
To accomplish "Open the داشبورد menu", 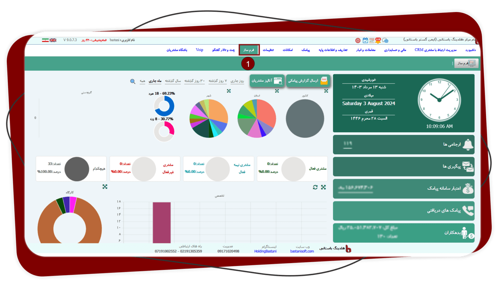I will [x=470, y=50].
